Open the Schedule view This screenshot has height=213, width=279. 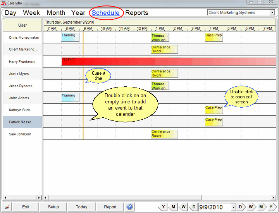tap(106, 13)
